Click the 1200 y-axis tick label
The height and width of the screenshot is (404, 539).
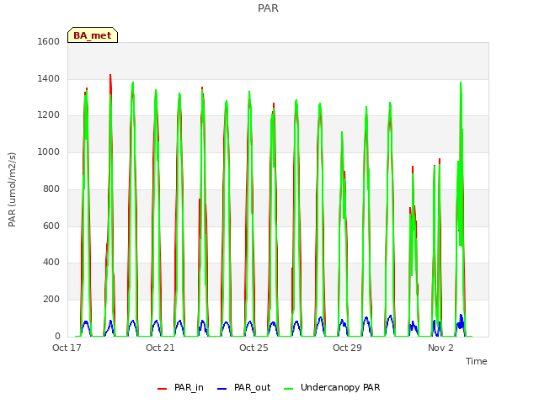[x=49, y=115]
